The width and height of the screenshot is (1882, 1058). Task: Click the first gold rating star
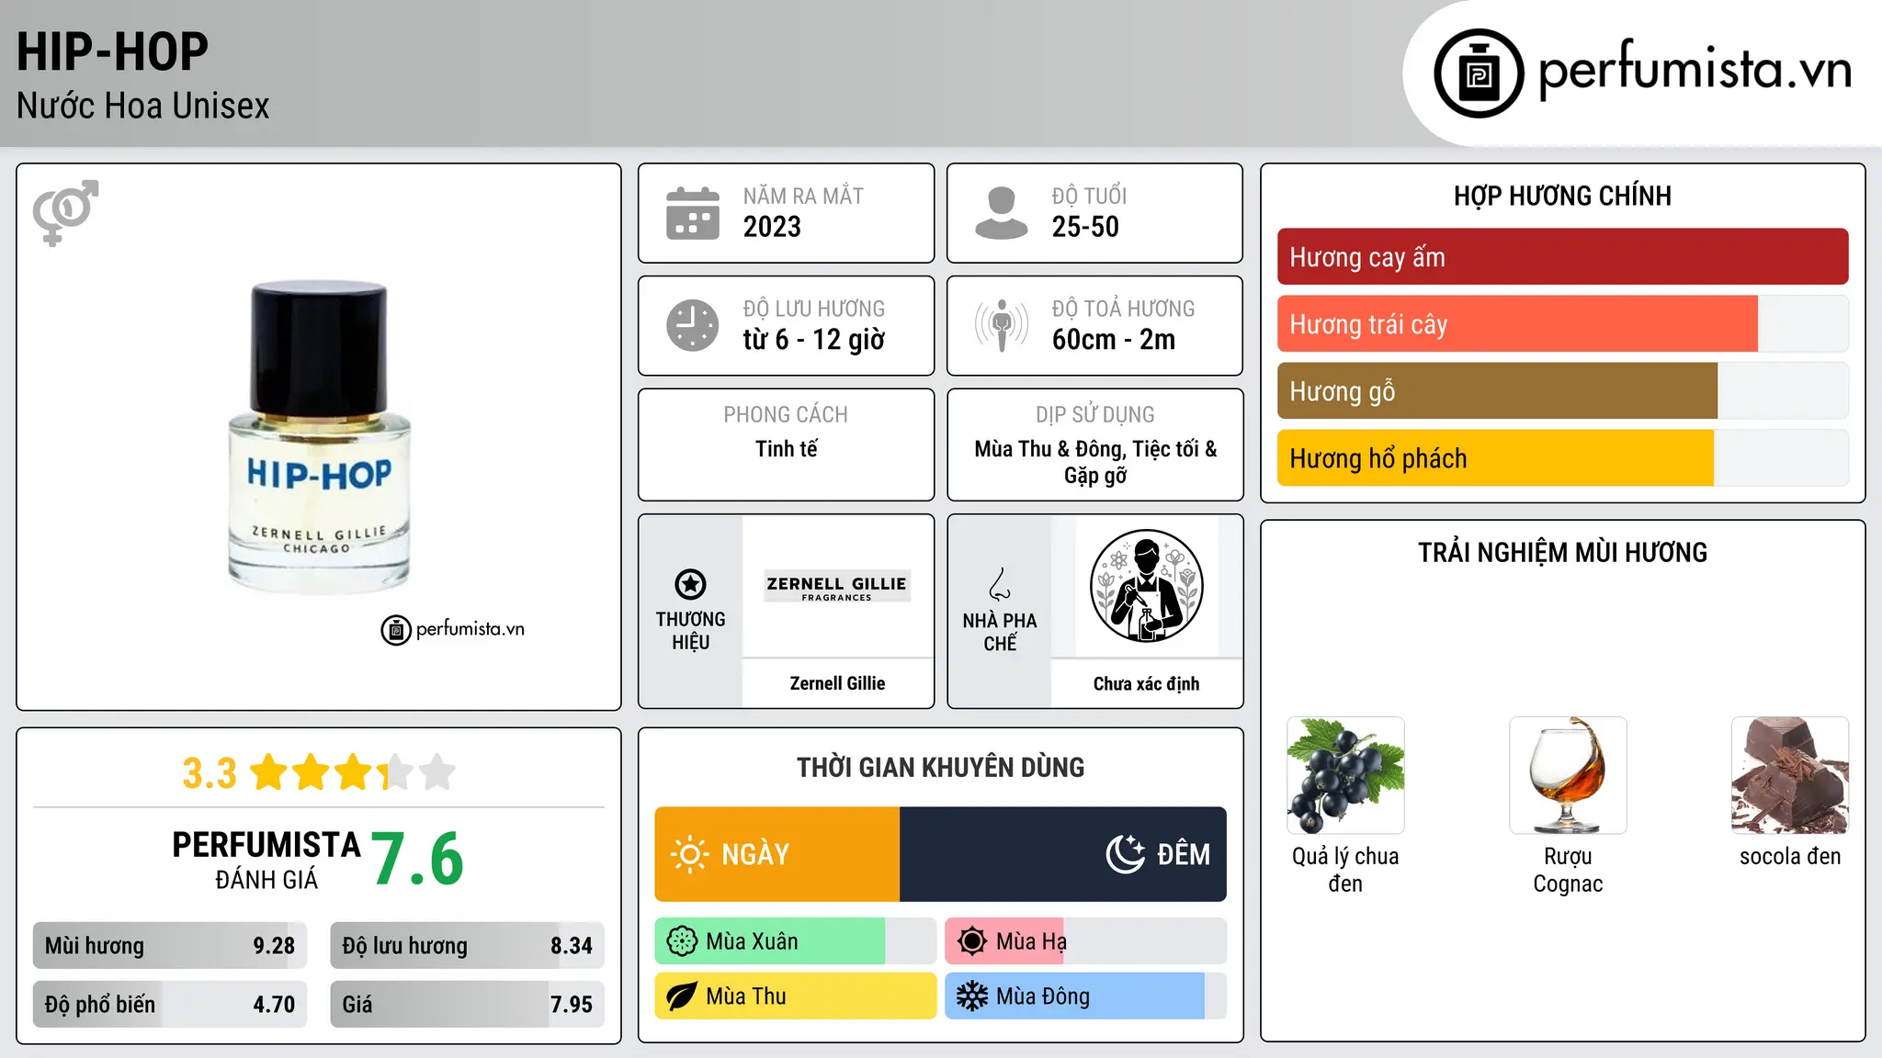pyautogui.click(x=269, y=772)
